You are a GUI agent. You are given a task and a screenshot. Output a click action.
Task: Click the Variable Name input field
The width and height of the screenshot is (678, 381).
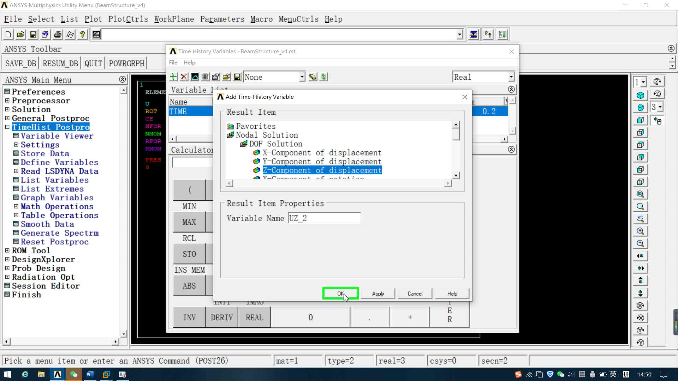(324, 218)
